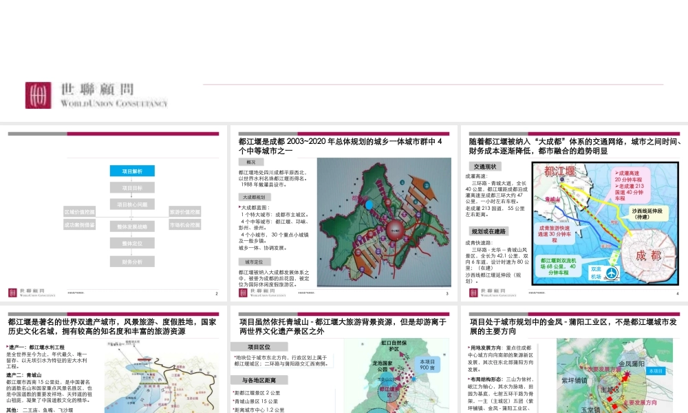The image size is (688, 413).
Task: Click the red '都江堰' label on the traffic map
Action: [559, 171]
